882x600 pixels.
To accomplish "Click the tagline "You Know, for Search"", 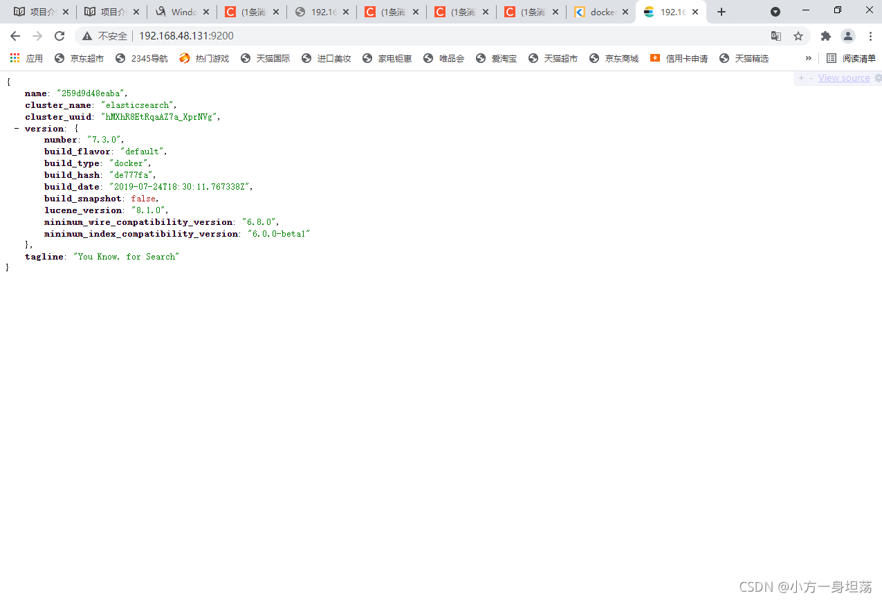I will pyautogui.click(x=127, y=257).
